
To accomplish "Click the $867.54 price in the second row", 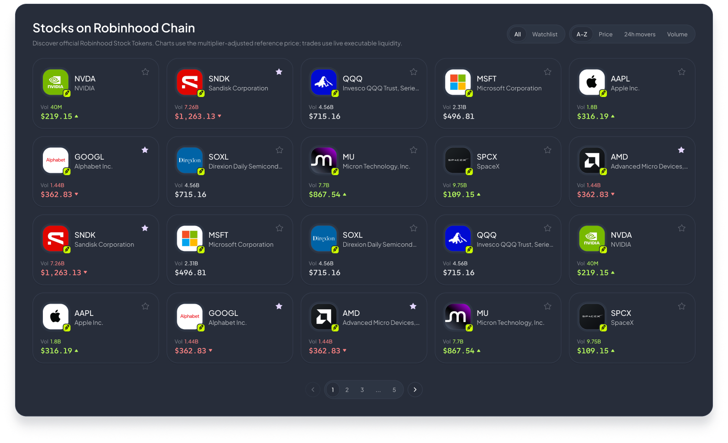I will pos(324,194).
